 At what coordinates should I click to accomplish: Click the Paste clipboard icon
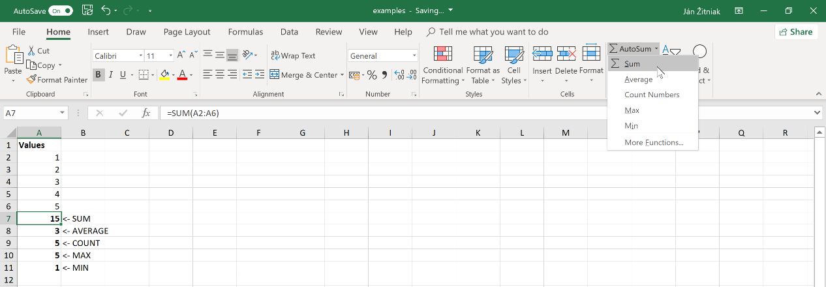point(13,55)
